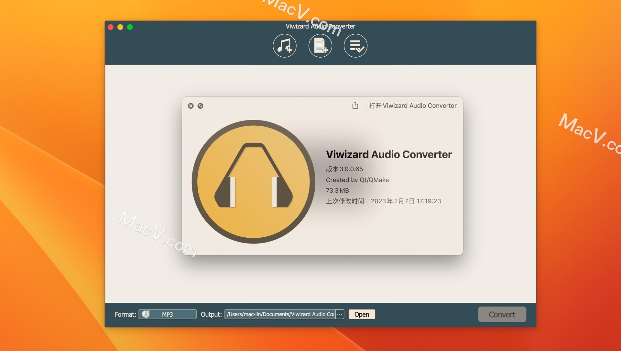Click the ellipsis browse output folder button
The image size is (621, 351).
pyautogui.click(x=340, y=314)
